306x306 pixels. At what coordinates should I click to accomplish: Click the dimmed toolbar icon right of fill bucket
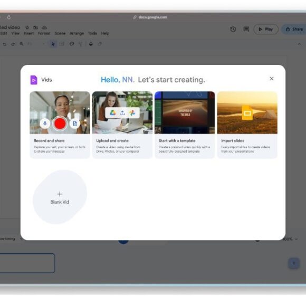100,44
